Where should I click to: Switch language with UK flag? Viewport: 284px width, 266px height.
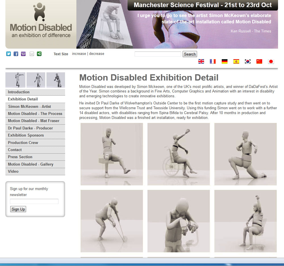click(x=201, y=61)
